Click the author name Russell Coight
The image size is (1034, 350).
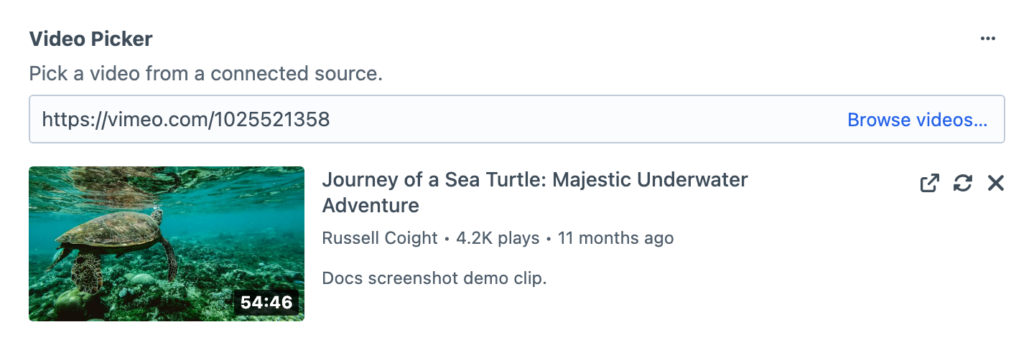(380, 238)
